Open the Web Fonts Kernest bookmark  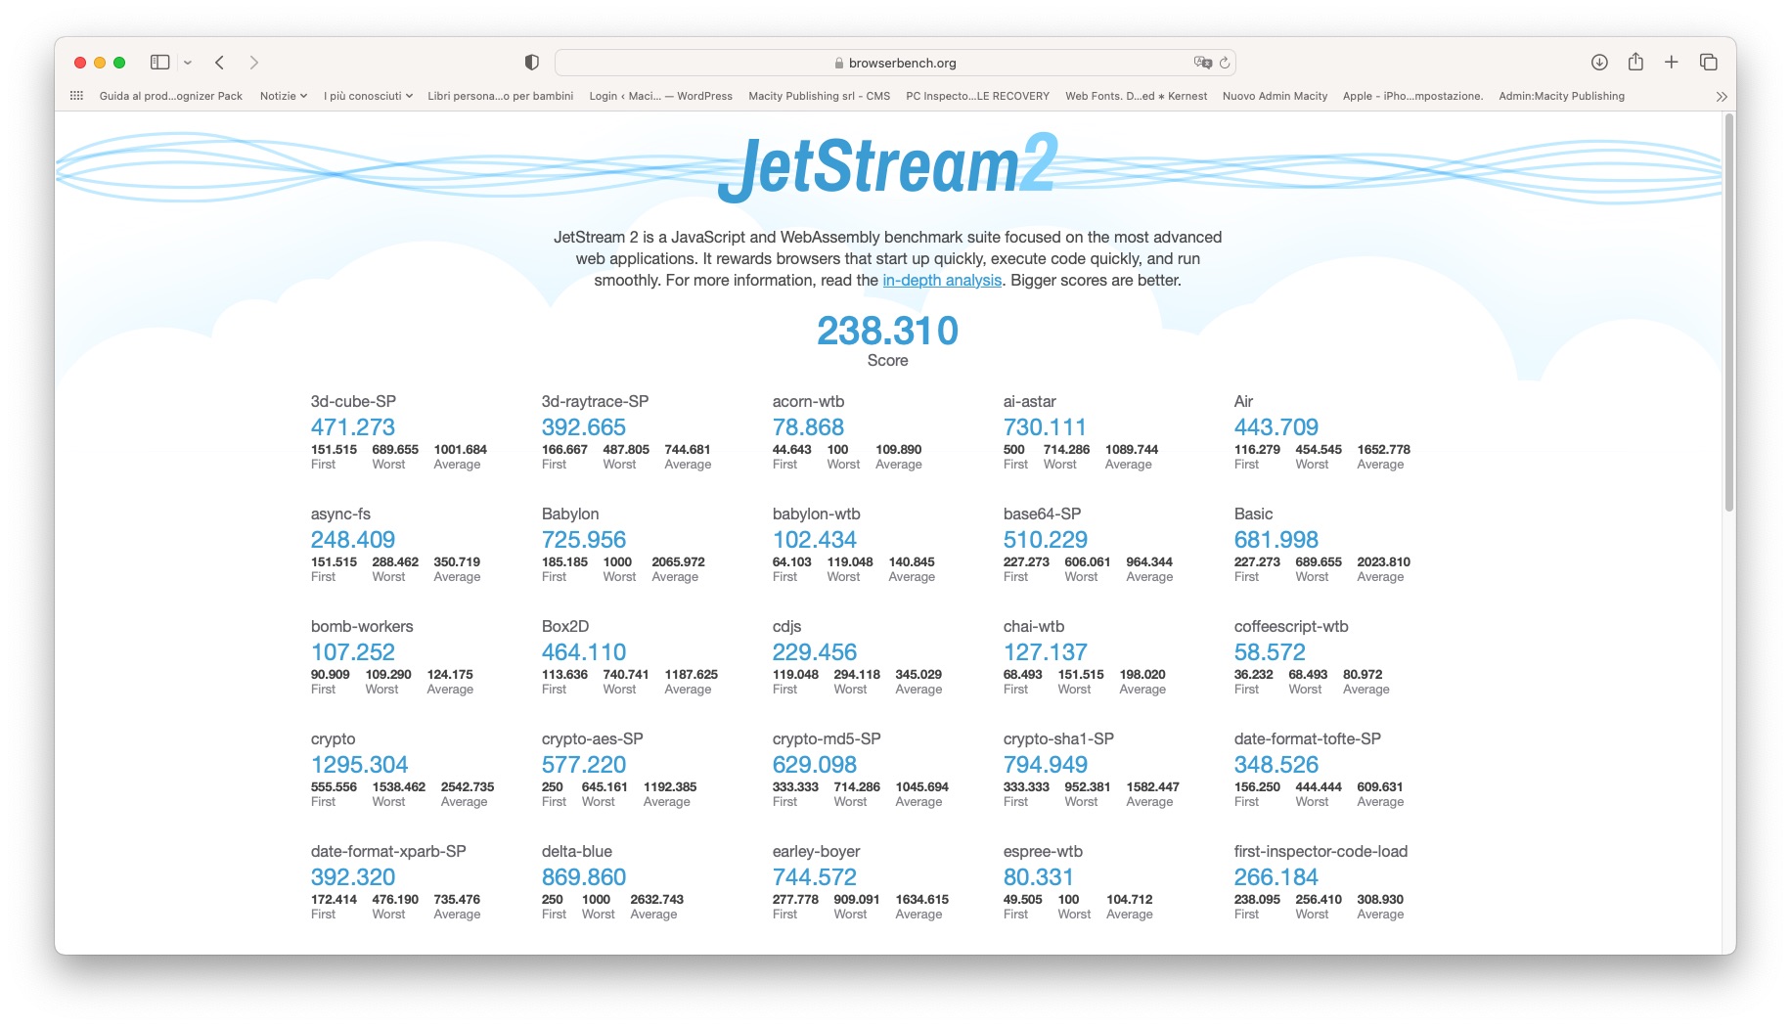(x=1136, y=96)
